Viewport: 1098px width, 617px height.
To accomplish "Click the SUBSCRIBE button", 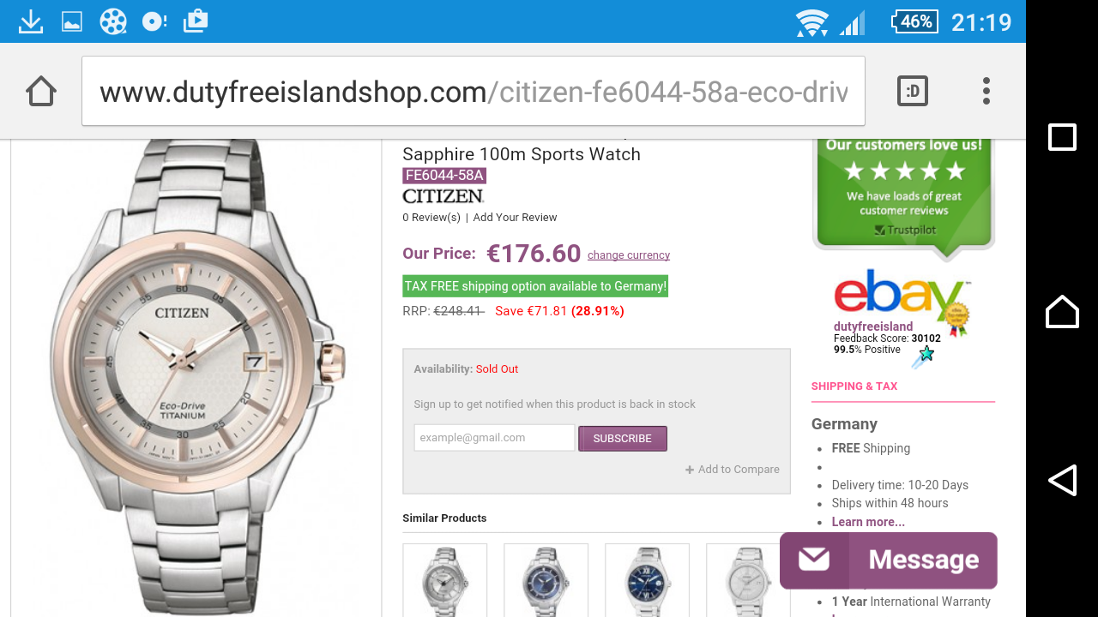I will 623,438.
